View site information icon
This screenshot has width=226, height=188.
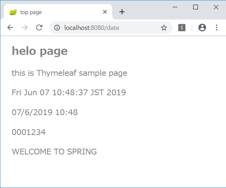click(57, 28)
